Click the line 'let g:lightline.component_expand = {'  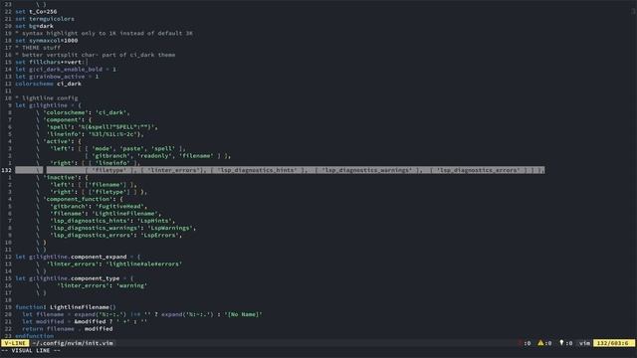tap(78, 257)
